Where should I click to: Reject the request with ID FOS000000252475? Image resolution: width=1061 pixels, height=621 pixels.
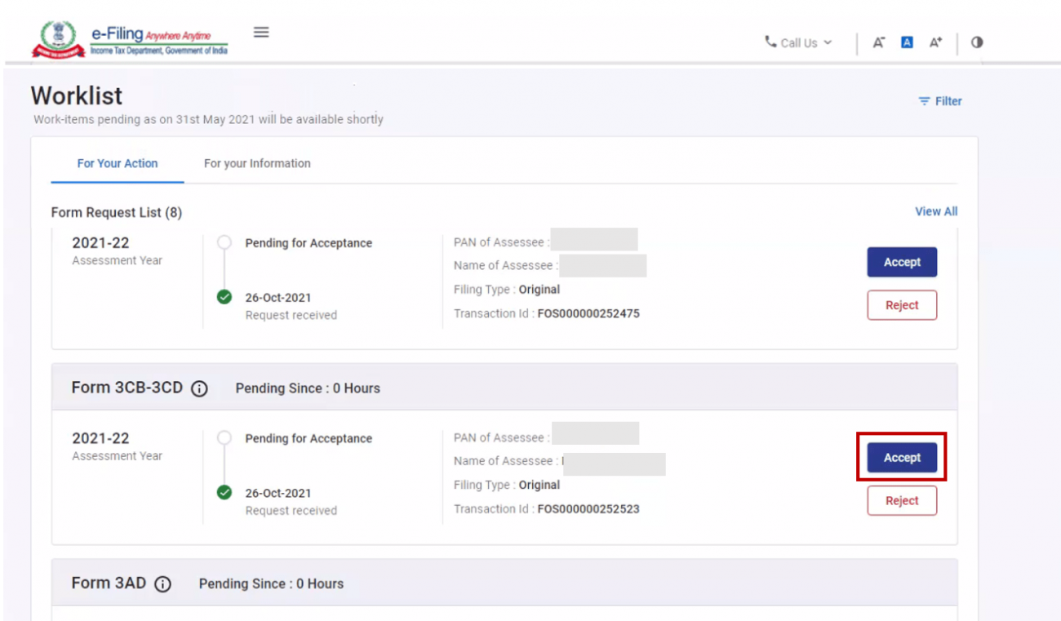click(902, 305)
